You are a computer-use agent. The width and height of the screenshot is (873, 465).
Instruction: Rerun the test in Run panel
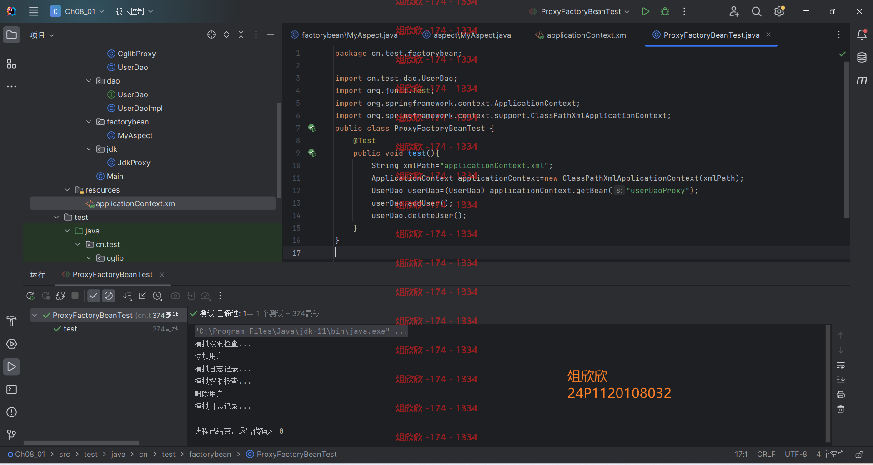click(x=30, y=296)
